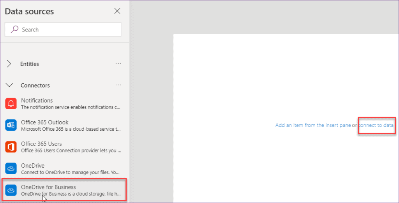Click the 'connect to data' link
The image size is (399, 203).
tap(376, 125)
